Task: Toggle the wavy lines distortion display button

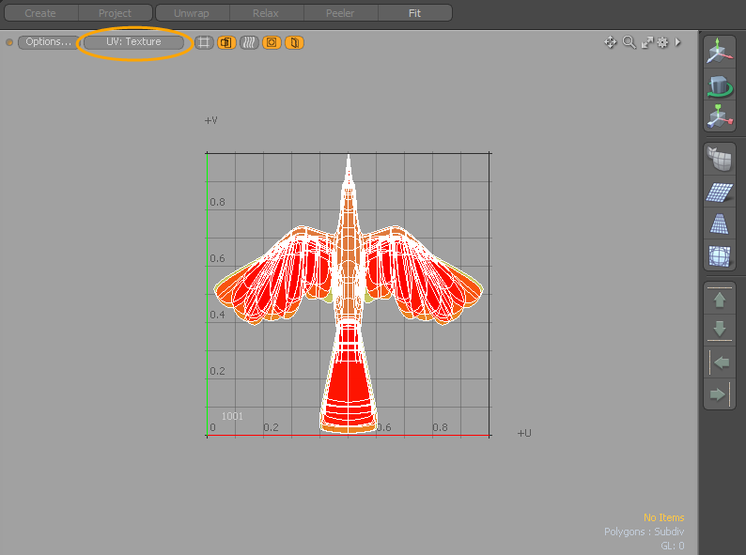Action: tap(249, 42)
